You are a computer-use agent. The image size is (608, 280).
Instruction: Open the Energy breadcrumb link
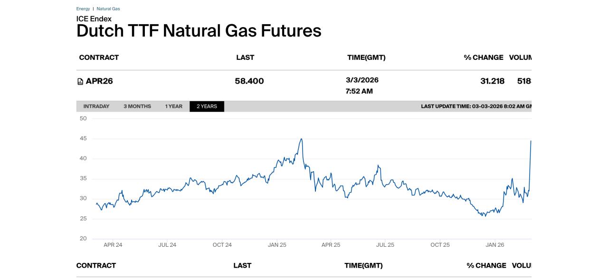click(83, 9)
